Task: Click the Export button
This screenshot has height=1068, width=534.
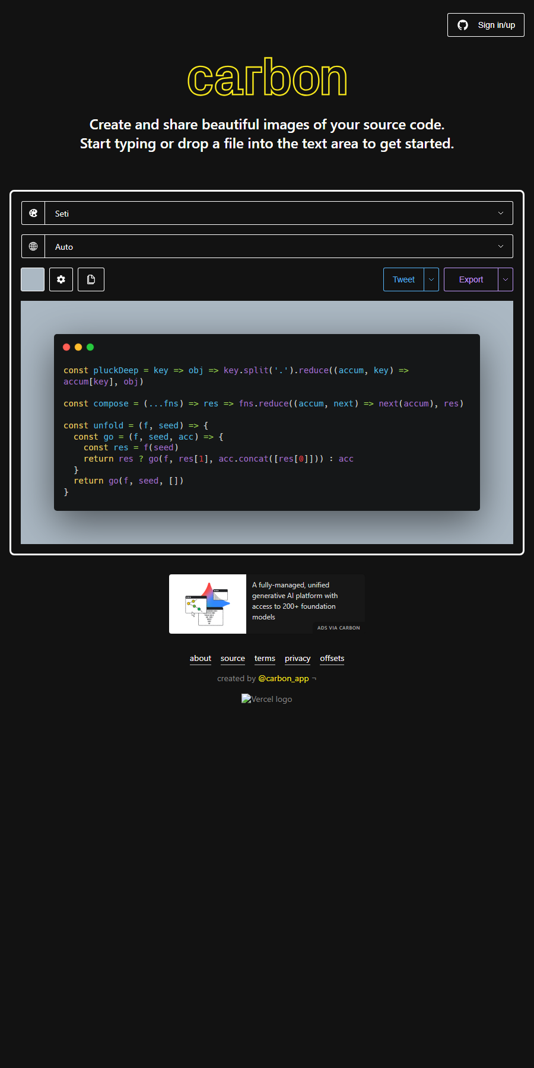Action: coord(471,279)
